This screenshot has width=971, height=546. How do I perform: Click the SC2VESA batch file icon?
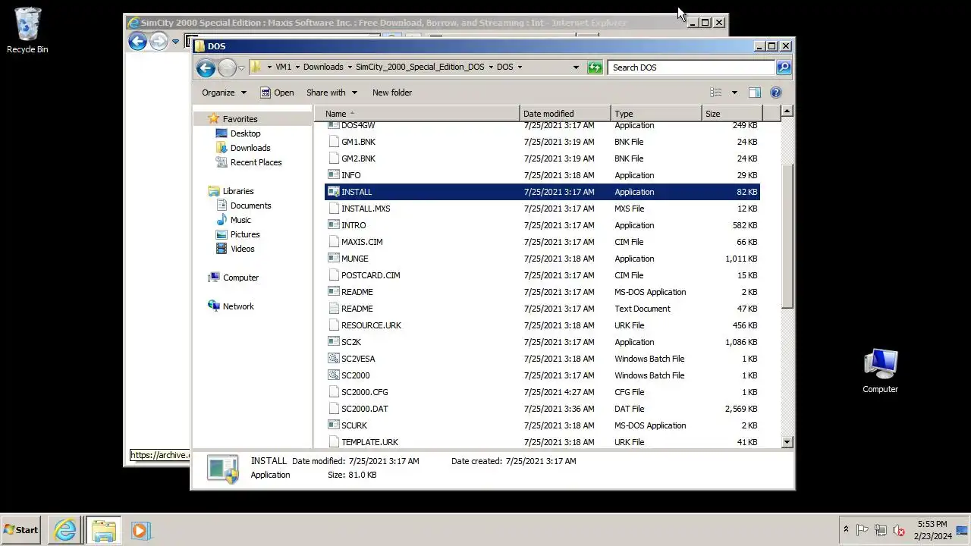click(333, 359)
